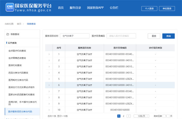
Task: Expand row 2 of the results table
Action: point(49,60)
